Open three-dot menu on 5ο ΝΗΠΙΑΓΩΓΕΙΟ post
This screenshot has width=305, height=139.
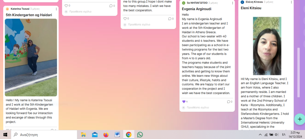tap(232, 3)
